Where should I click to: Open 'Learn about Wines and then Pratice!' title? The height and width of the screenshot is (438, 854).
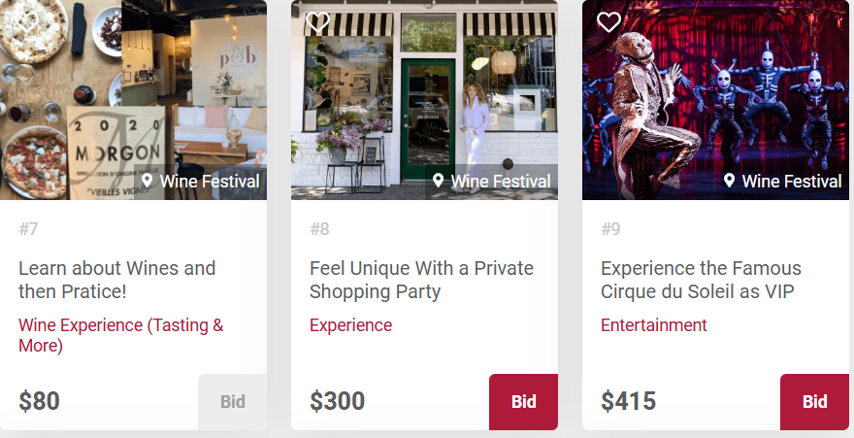pos(116,280)
